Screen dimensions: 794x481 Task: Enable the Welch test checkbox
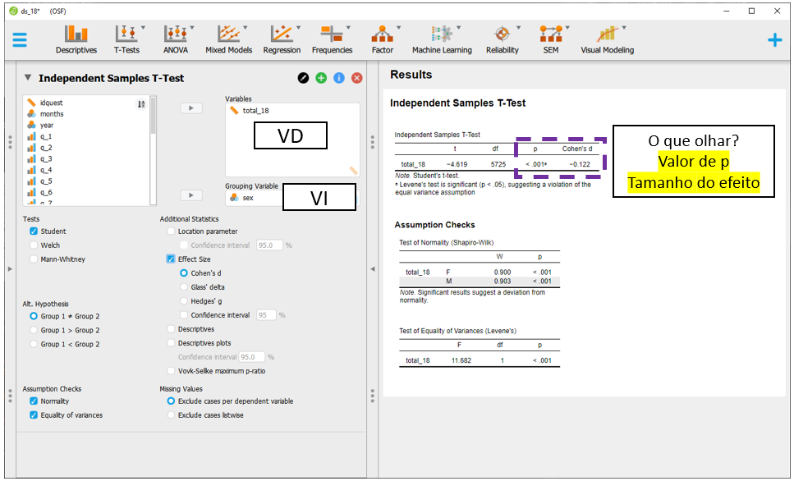[x=34, y=245]
